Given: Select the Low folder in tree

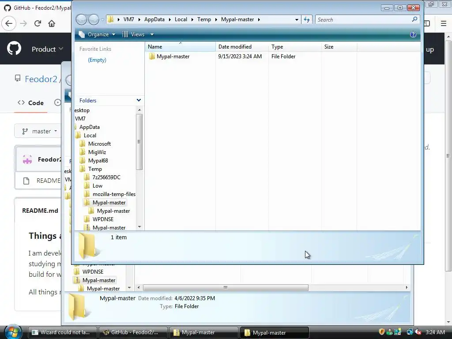Looking at the screenshot, I should pos(98,186).
